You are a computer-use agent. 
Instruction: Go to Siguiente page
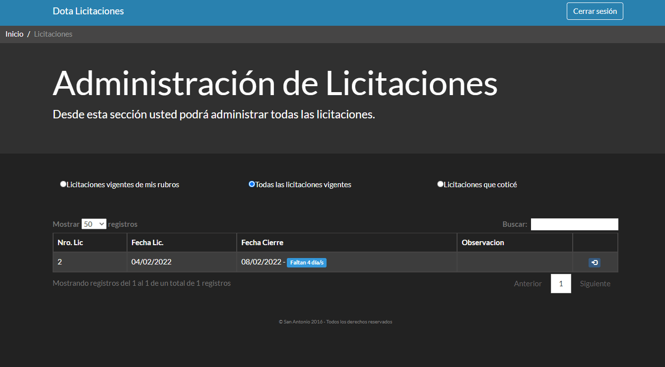coord(595,284)
